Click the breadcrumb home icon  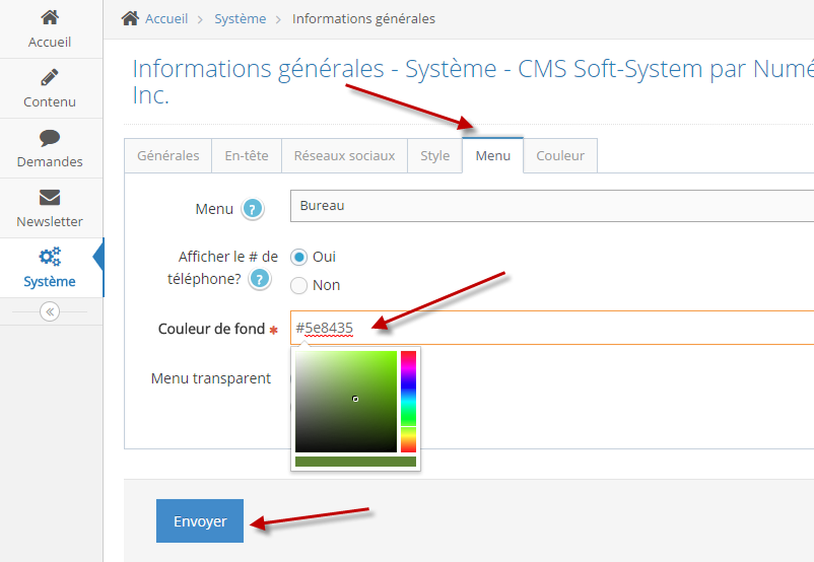(130, 18)
